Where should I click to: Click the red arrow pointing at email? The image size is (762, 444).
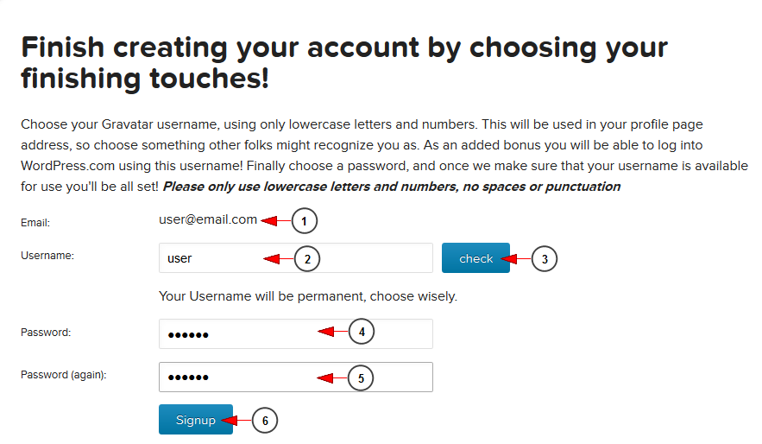276,221
